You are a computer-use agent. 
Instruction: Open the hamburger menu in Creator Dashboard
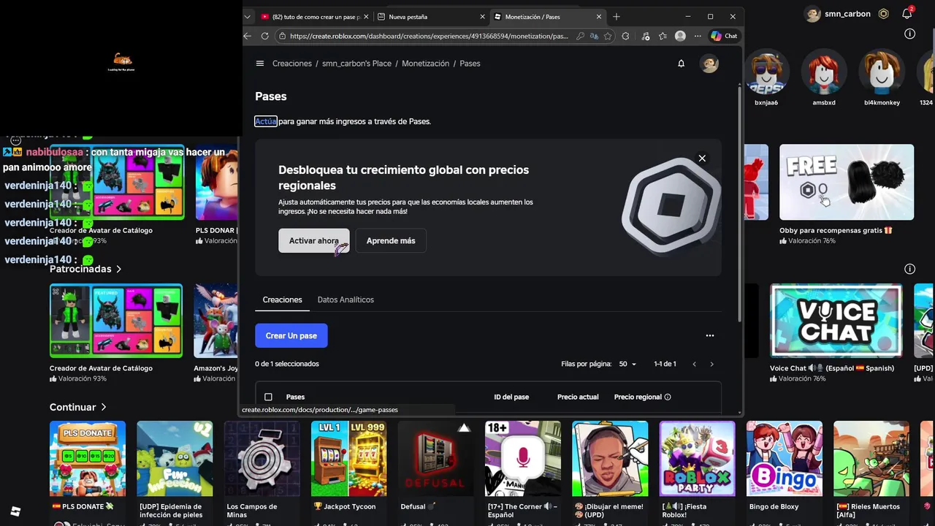(259, 64)
